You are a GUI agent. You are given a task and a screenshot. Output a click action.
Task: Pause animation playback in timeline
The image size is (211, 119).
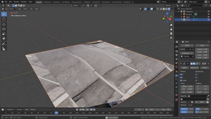[87, 109]
